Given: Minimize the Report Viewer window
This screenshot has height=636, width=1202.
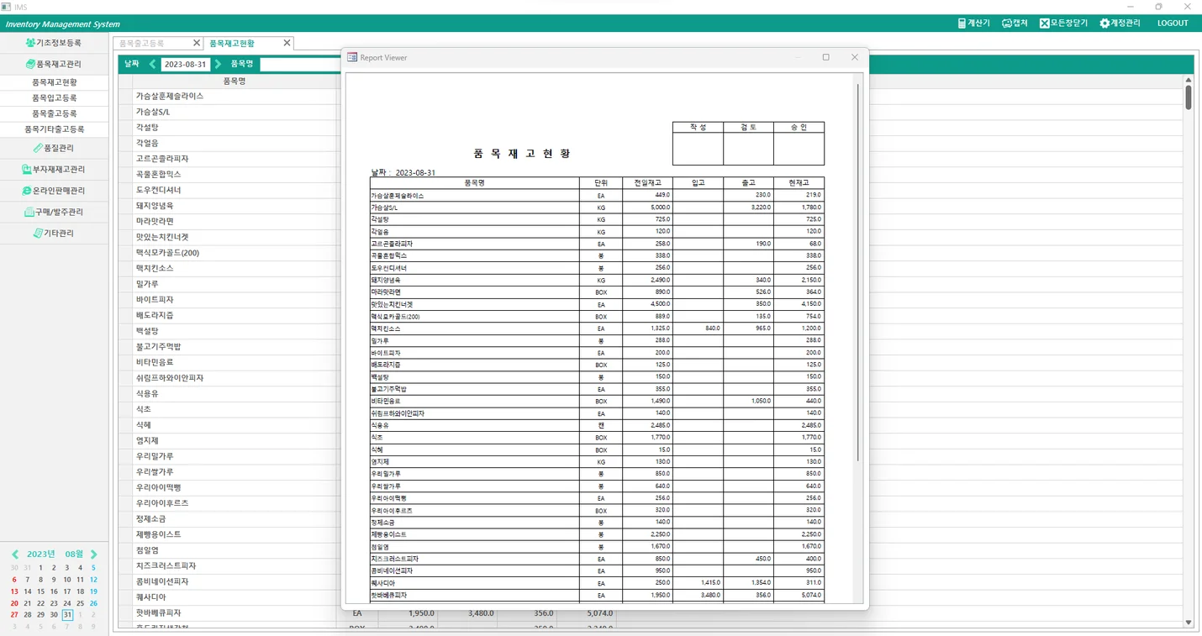Looking at the screenshot, I should [797, 57].
